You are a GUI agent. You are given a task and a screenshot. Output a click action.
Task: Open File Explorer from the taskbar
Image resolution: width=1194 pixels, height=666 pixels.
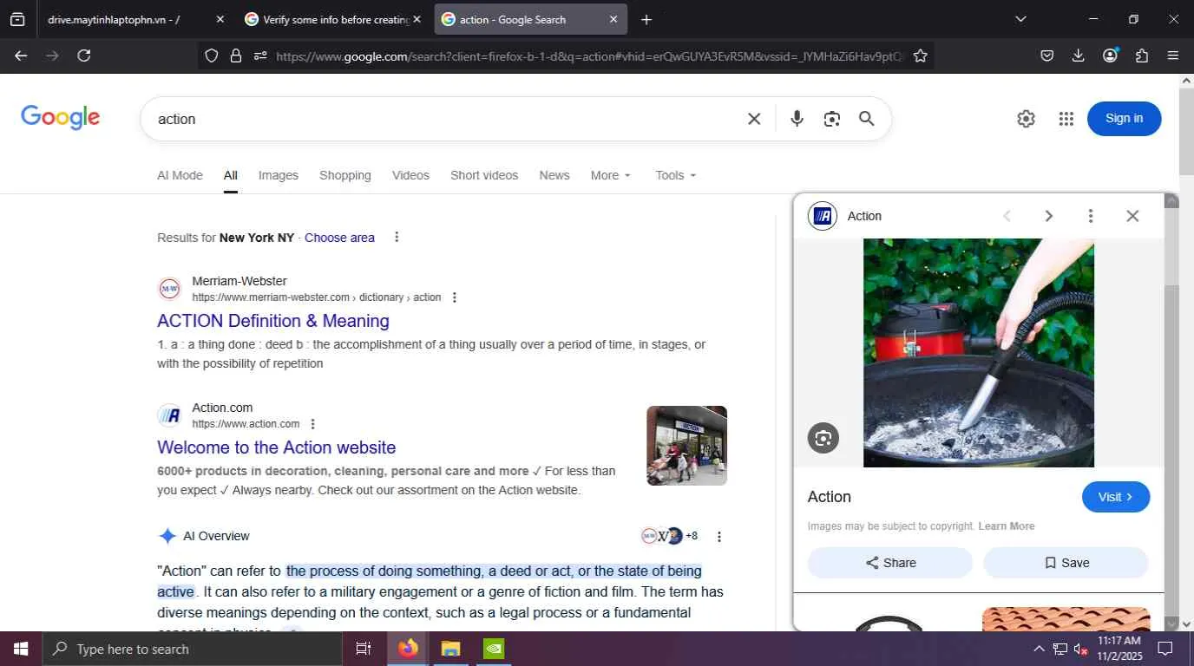450,649
